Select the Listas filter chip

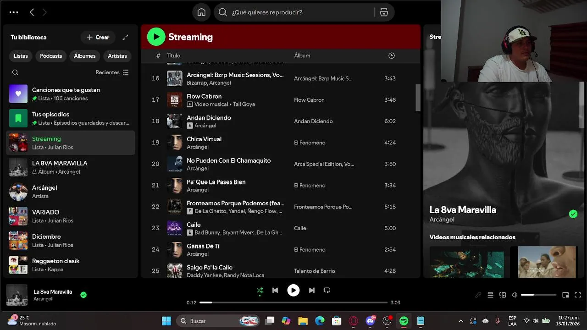click(x=21, y=56)
